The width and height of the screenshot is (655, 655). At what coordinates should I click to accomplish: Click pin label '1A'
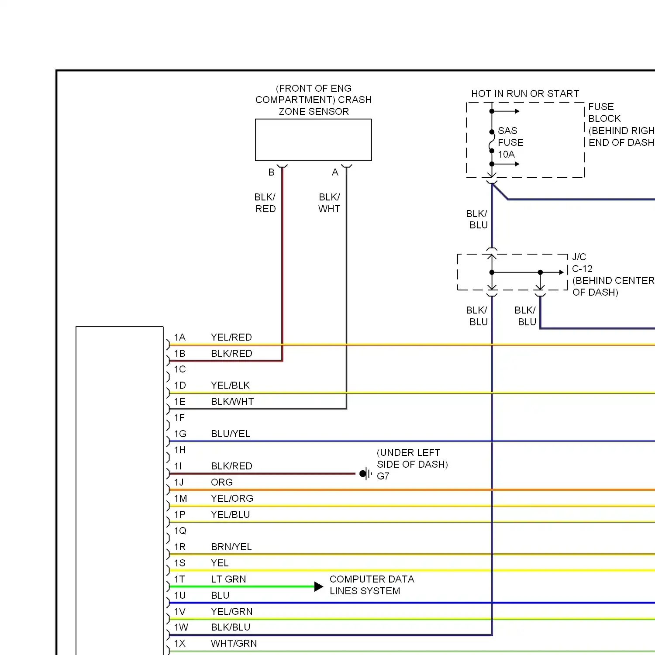(180, 337)
